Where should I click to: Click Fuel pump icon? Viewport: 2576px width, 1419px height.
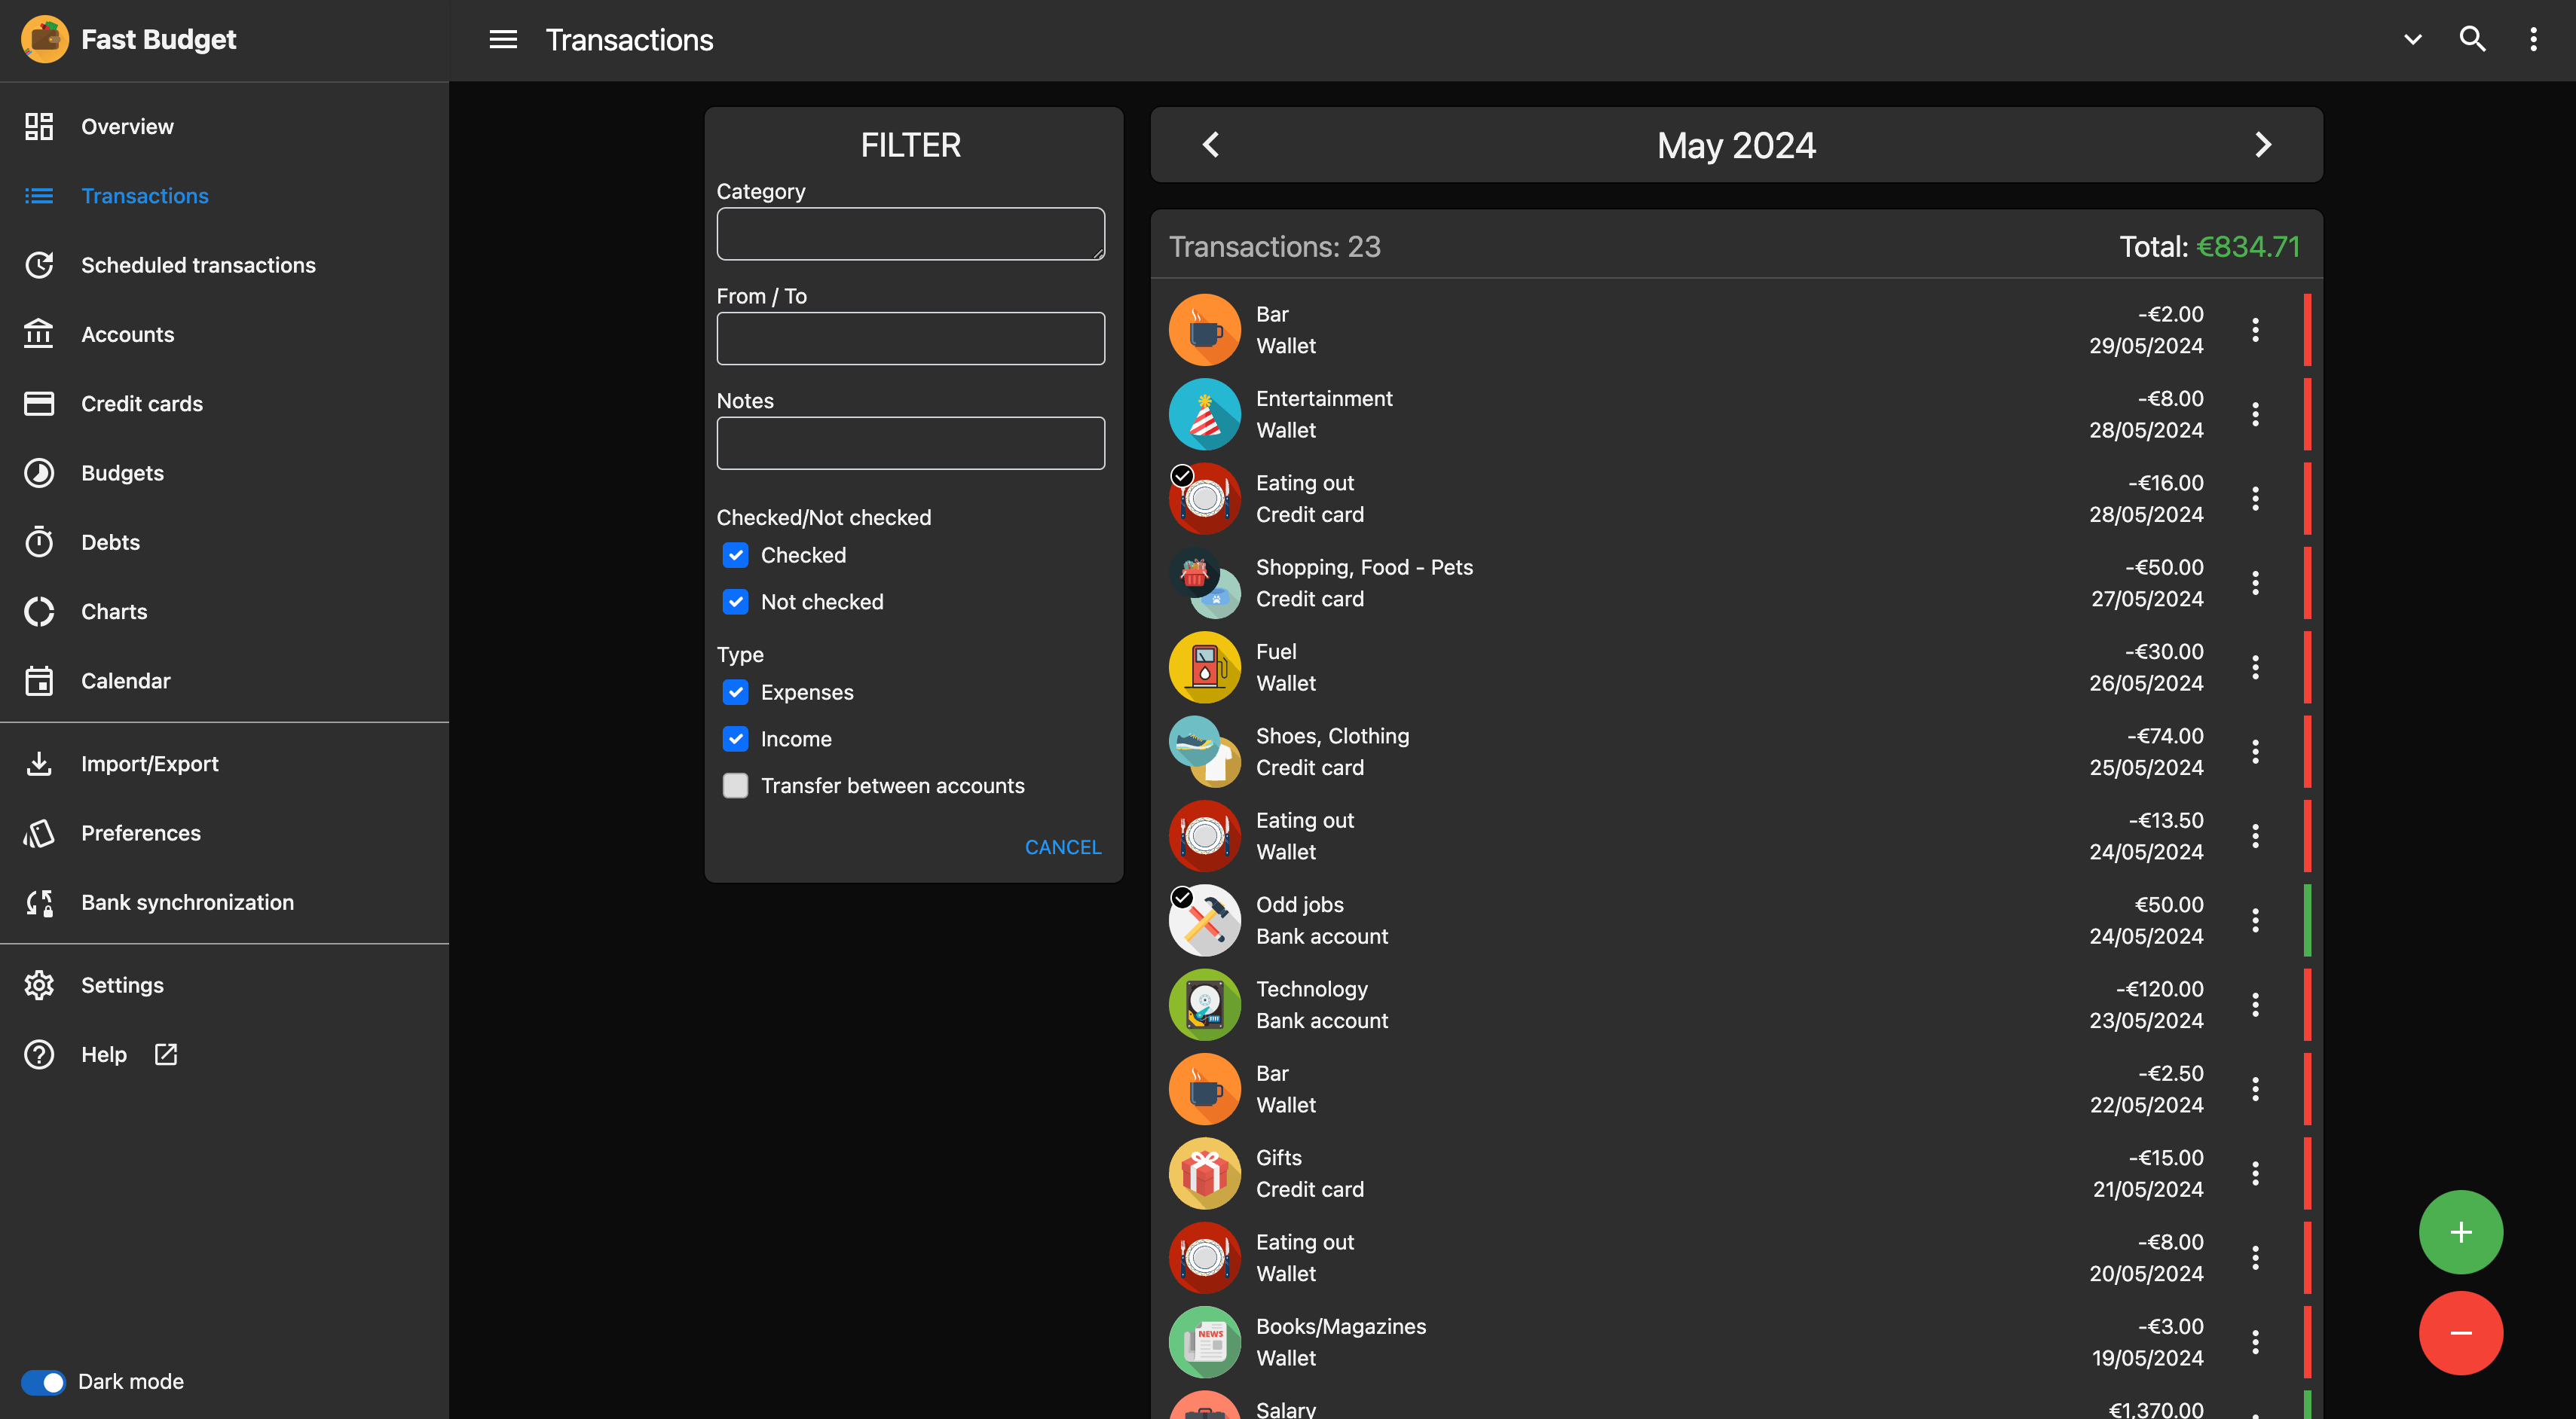[x=1204, y=667]
